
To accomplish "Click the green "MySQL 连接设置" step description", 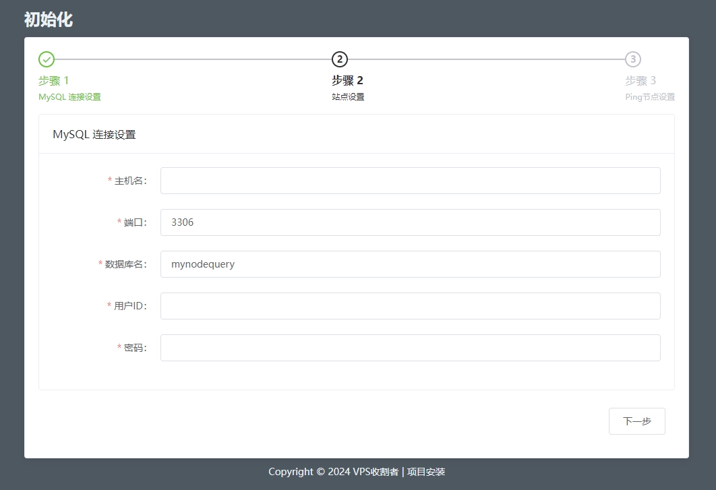I will pos(69,97).
